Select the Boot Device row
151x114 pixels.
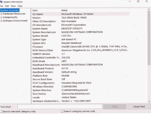81,94
